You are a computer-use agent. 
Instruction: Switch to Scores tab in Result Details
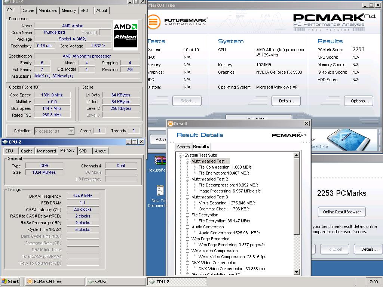tap(183, 147)
